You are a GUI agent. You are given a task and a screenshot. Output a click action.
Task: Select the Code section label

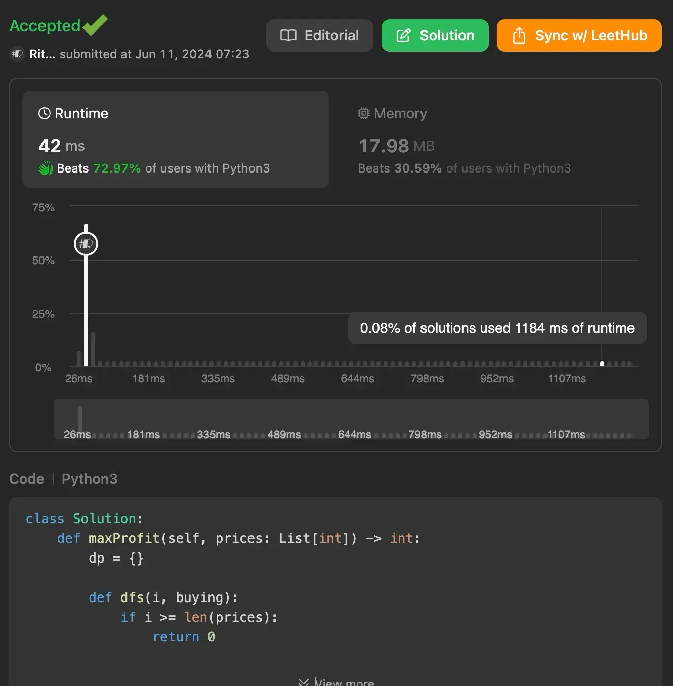(x=27, y=479)
